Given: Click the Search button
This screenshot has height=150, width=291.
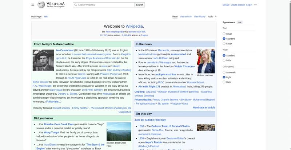Looking at the screenshot, I should pos(139,5).
